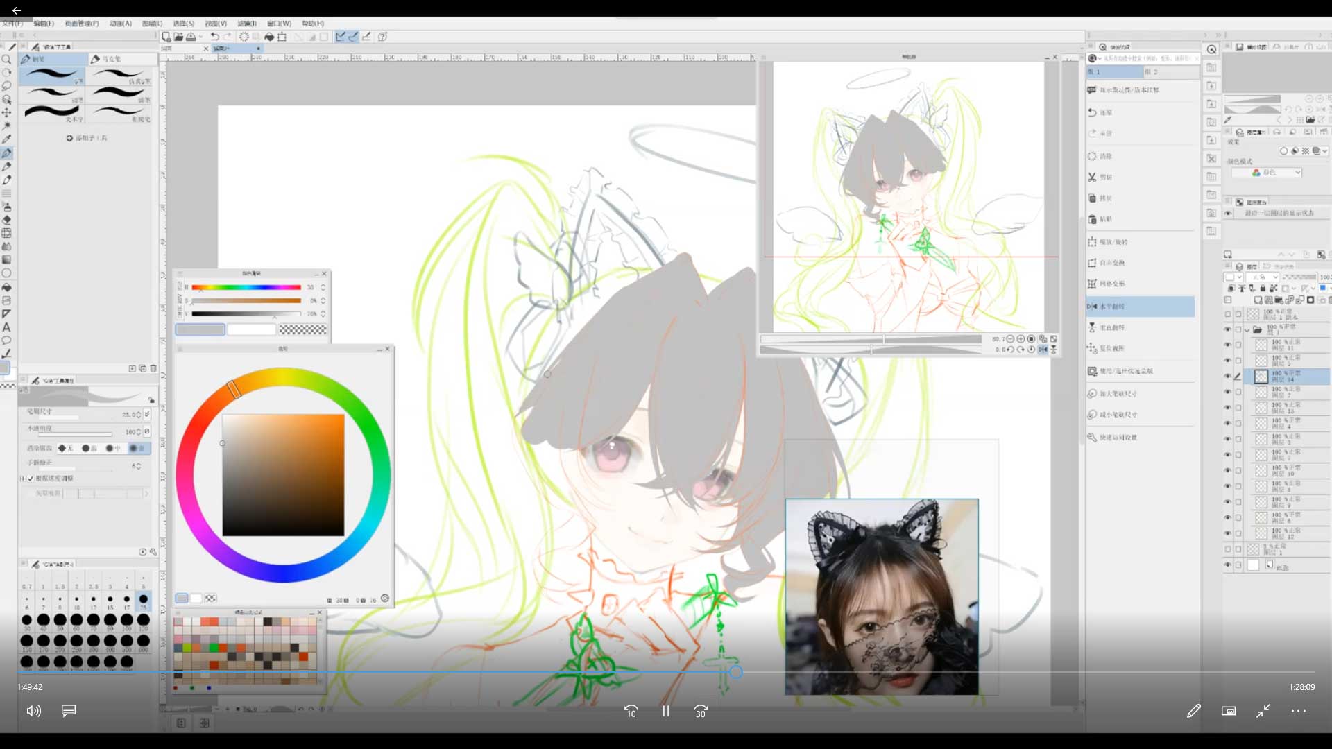
Task: Open the Window (W) menu
Action: coord(279,24)
